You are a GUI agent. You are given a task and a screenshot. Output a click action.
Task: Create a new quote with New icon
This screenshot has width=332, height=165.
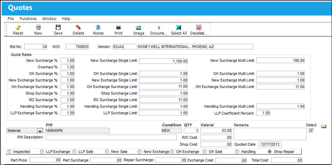38,27
